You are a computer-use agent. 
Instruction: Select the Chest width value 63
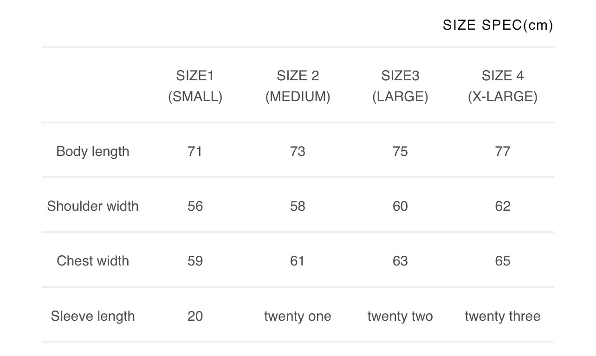(400, 261)
